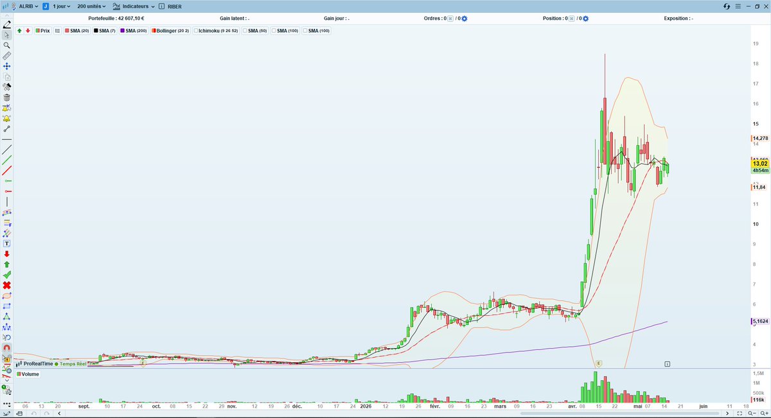Image resolution: width=771 pixels, height=418 pixels.
Task: Click the trash can delete icon
Action: (7, 98)
